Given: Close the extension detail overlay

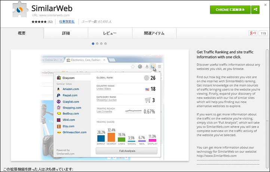Looking at the screenshot, I should (x=266, y=5).
